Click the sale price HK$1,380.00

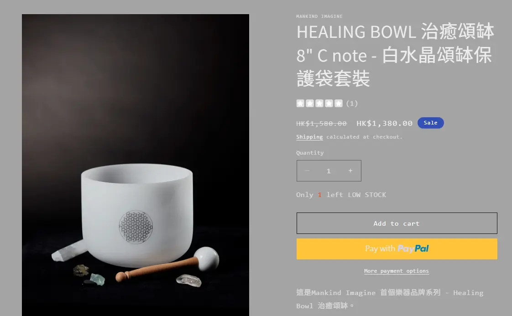coord(384,124)
